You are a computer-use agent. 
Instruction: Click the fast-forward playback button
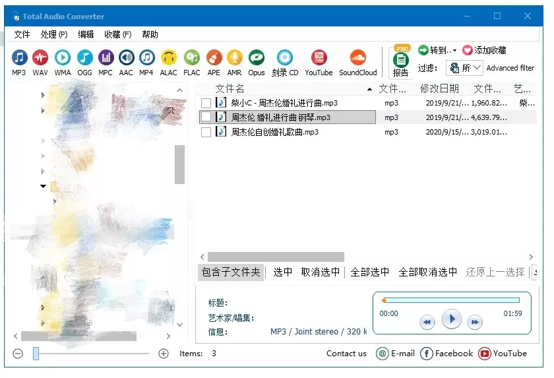(x=474, y=322)
